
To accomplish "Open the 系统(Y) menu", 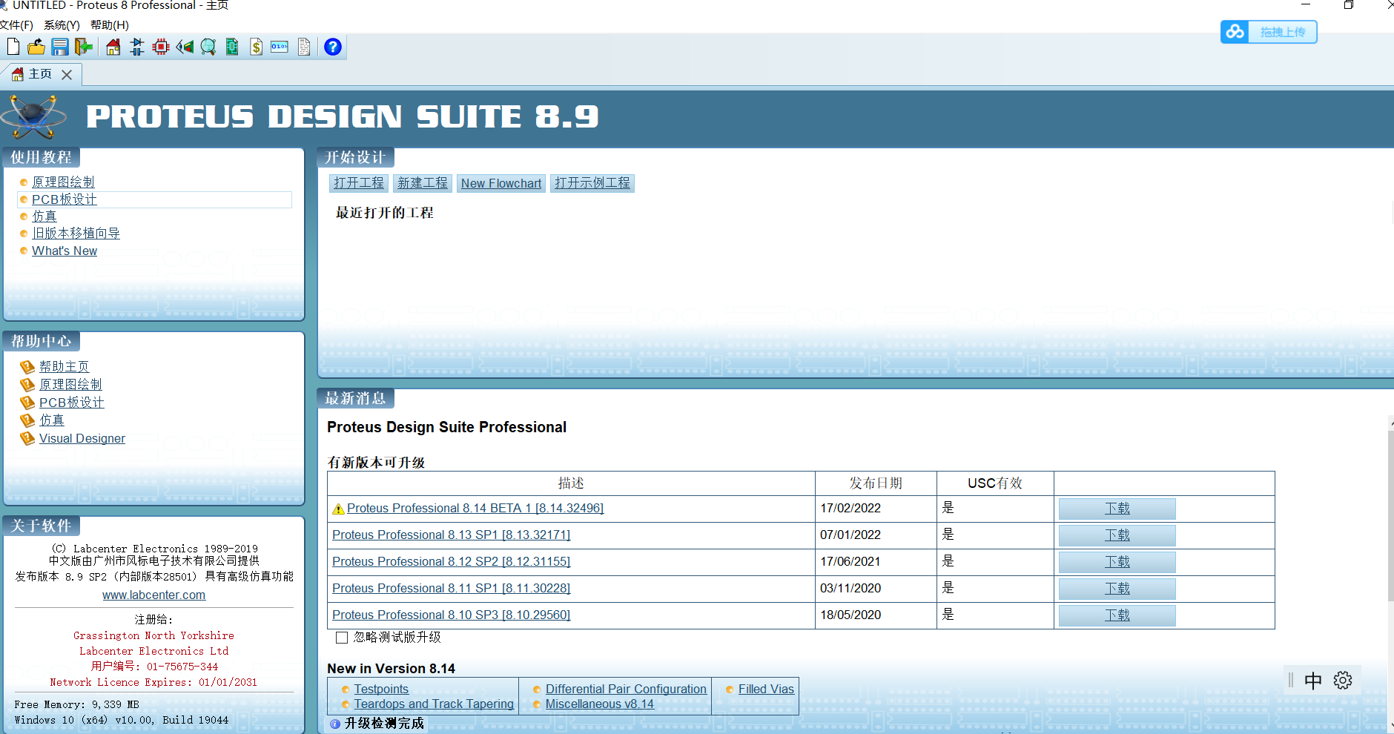I will (62, 24).
